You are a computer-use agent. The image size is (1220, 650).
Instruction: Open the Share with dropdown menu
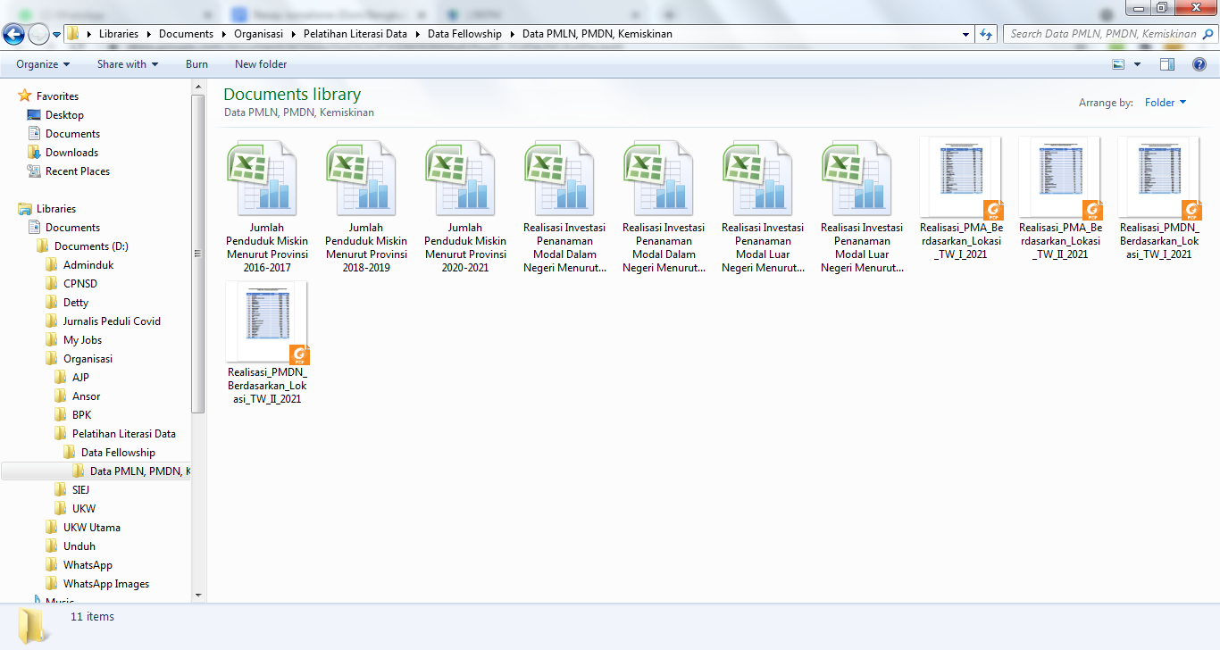(127, 64)
